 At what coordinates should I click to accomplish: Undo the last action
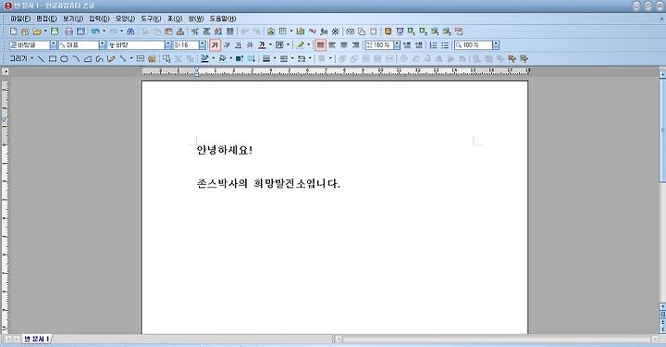95,31
